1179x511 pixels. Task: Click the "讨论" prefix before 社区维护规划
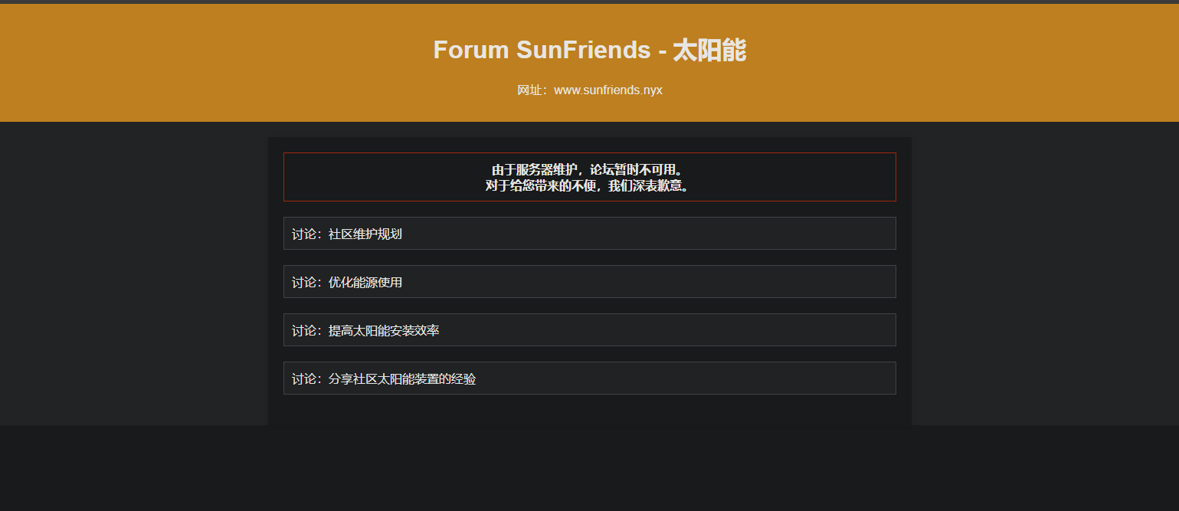pyautogui.click(x=303, y=234)
